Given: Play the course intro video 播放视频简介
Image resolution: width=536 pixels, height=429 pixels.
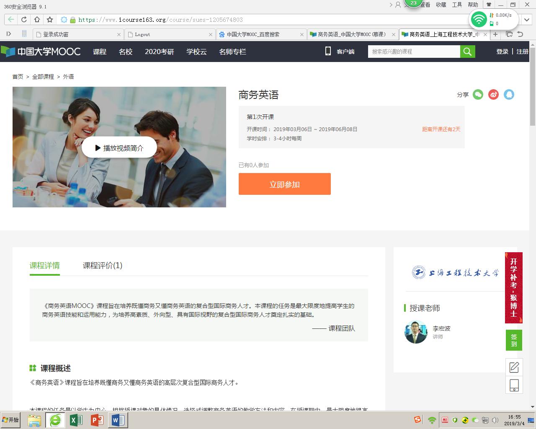Looking at the screenshot, I should pyautogui.click(x=119, y=147).
